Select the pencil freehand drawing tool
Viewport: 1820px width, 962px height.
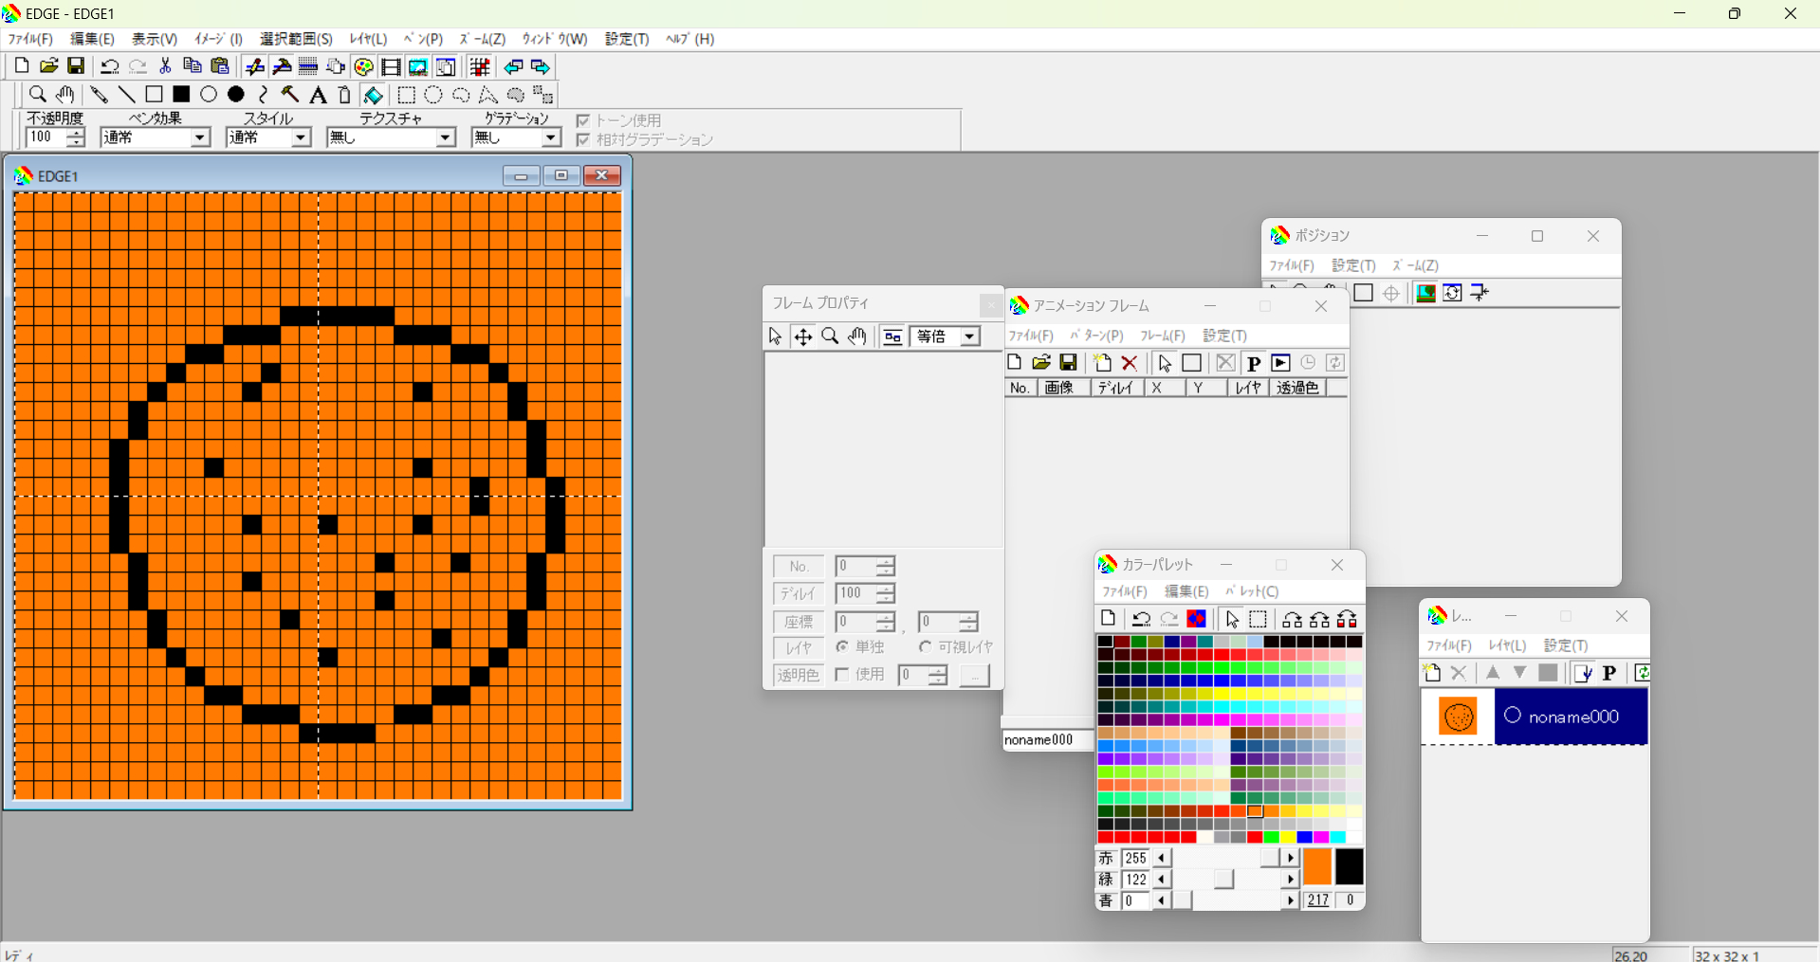(99, 95)
